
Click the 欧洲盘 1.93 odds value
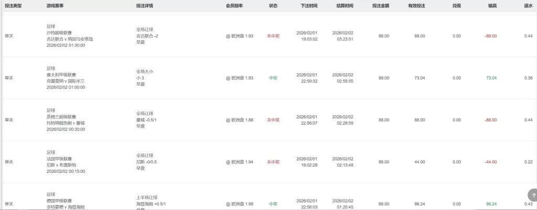tap(240, 36)
